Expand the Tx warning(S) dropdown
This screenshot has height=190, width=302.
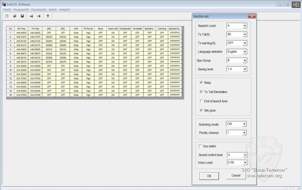[x=245, y=43]
